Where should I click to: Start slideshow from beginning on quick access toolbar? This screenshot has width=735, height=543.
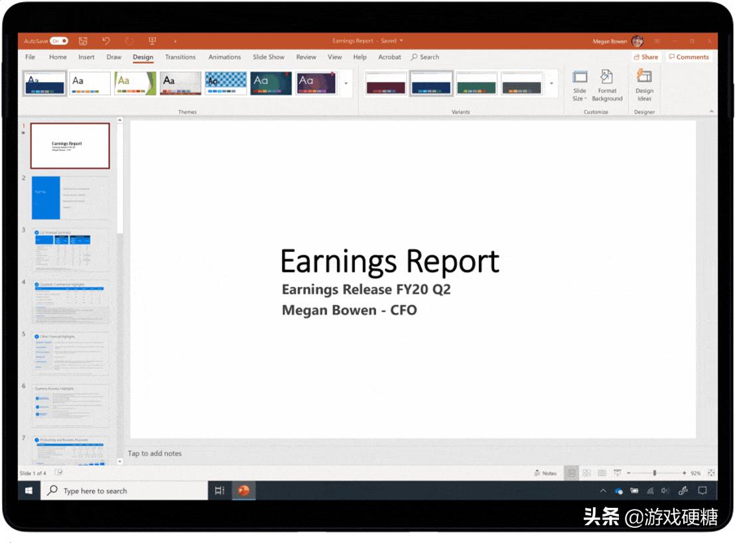153,40
